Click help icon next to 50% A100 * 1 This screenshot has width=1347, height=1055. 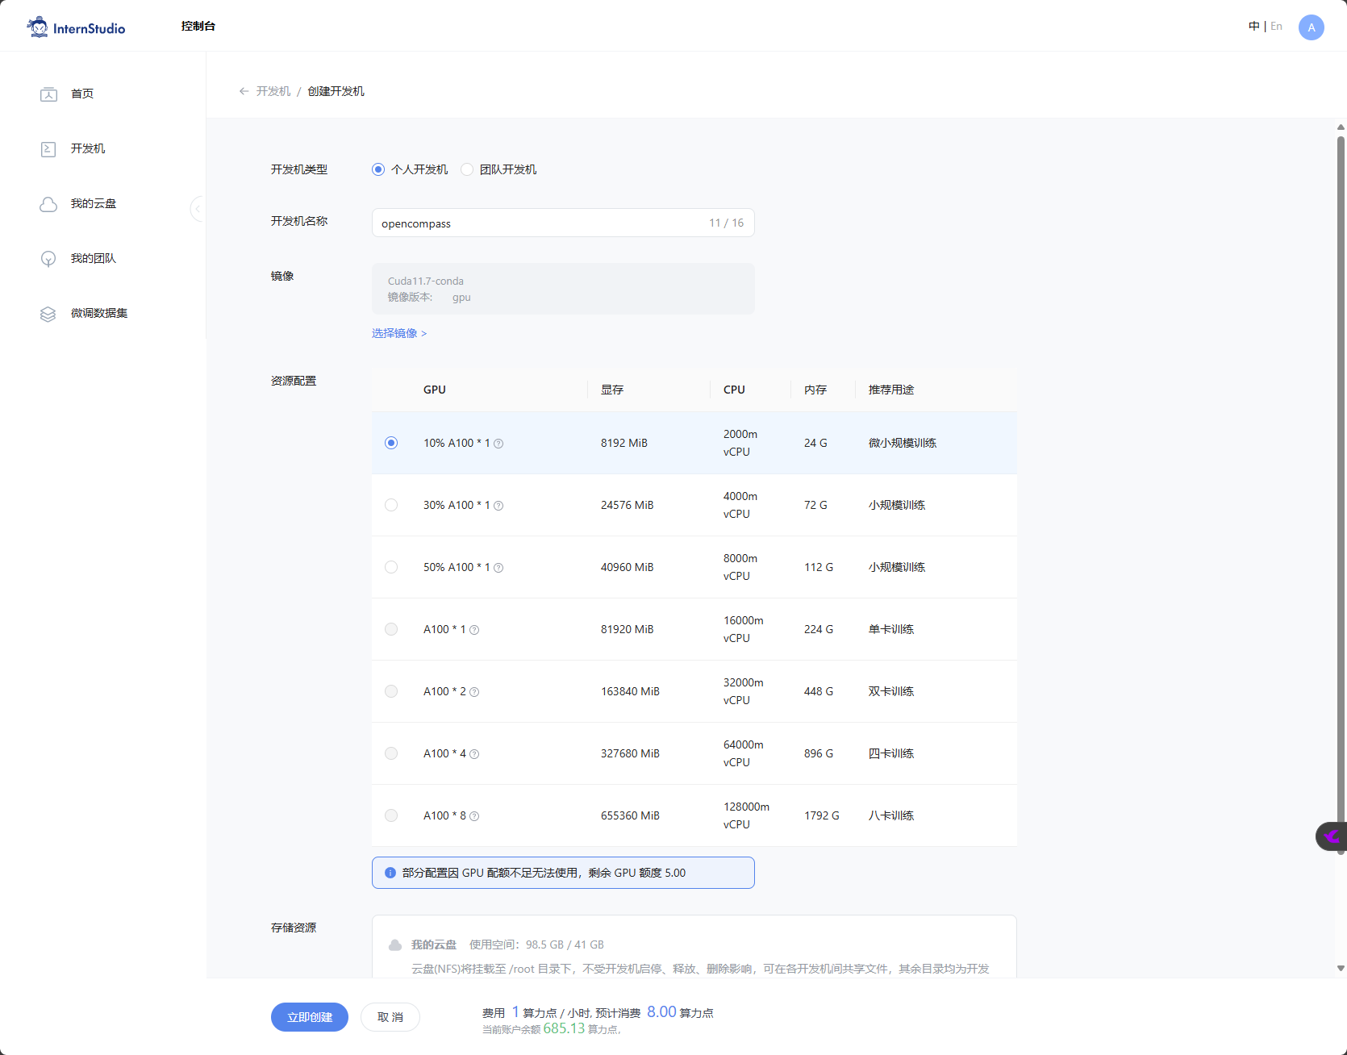click(498, 568)
